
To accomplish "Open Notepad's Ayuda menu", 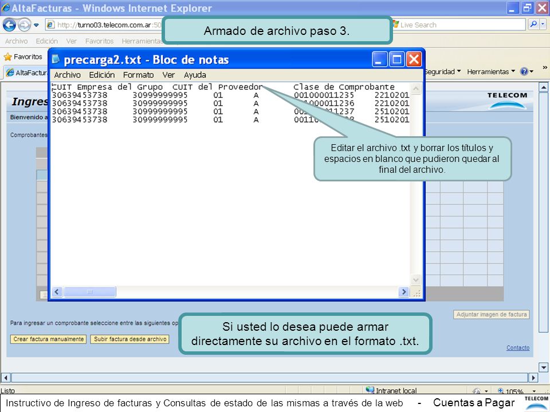I will click(195, 75).
